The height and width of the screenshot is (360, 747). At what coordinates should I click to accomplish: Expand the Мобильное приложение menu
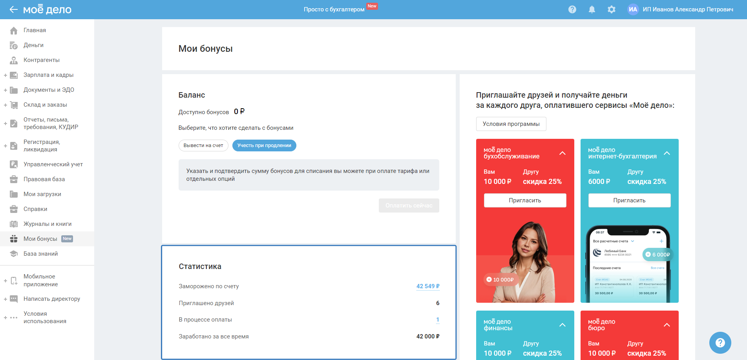[x=5, y=281]
